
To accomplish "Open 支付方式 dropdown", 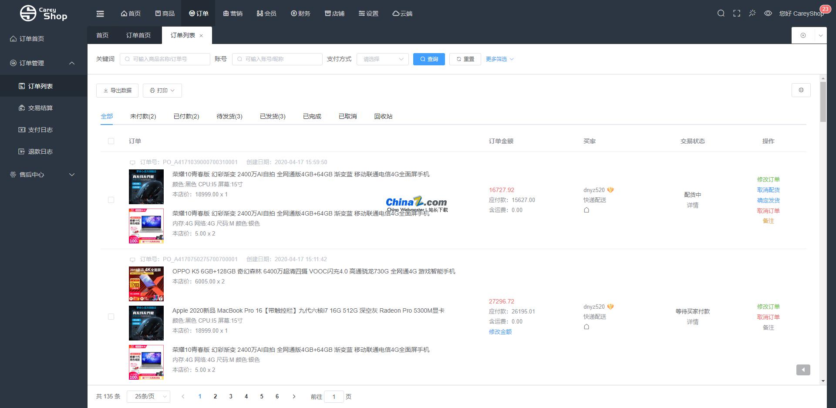I will click(383, 59).
